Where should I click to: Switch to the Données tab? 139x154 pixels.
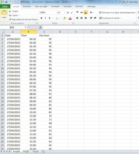(x=67, y=7)
